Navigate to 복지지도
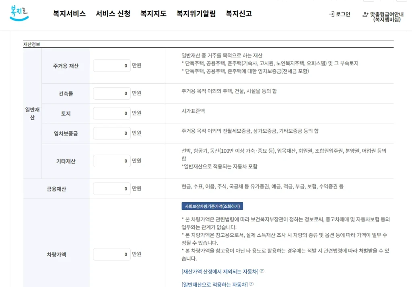412x287 pixels. pyautogui.click(x=153, y=13)
